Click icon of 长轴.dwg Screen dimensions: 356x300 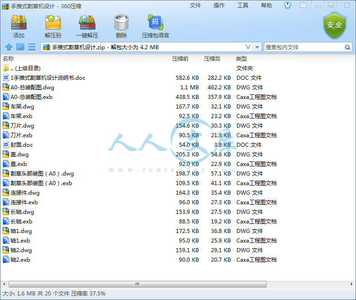[x=5, y=212]
